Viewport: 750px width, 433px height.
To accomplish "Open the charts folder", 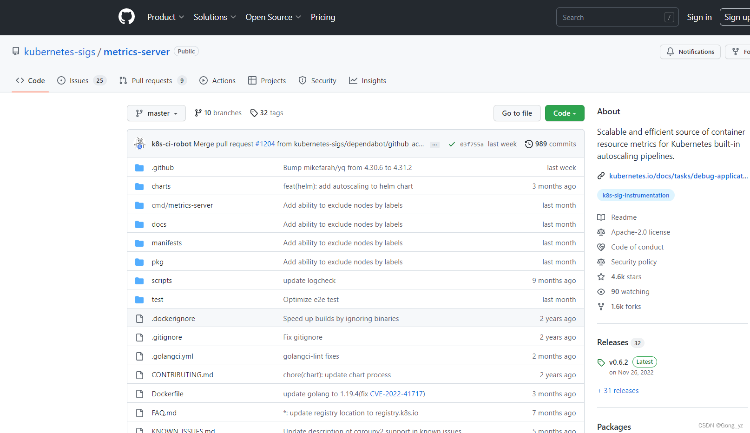I will tap(161, 186).
